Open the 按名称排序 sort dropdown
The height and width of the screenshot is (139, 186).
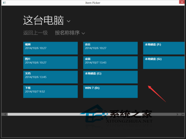[70, 33]
